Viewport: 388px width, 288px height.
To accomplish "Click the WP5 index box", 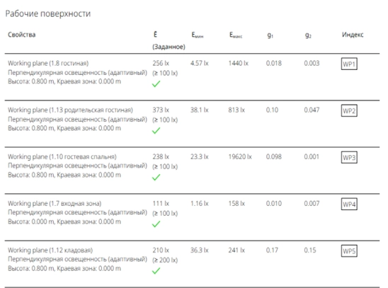I will [x=349, y=251].
